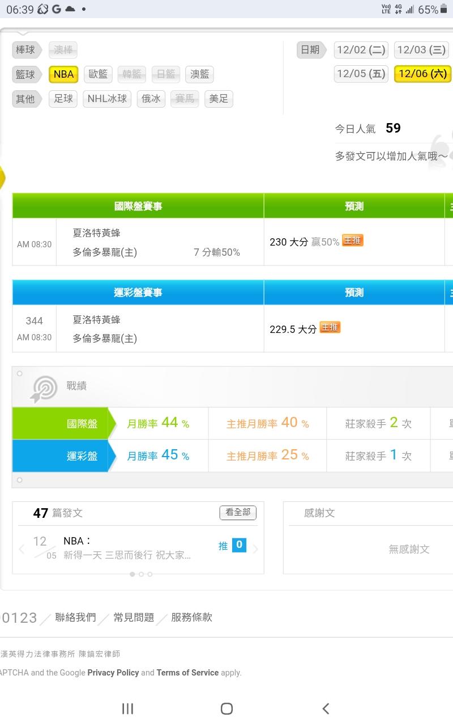This screenshot has height=726, width=453.
Task: Switch to date 12/02 (二)
Action: point(361,50)
